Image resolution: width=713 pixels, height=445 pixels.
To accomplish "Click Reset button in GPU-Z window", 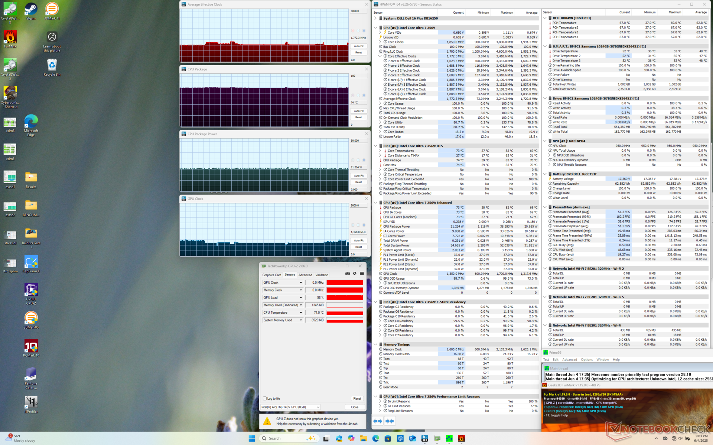I will [357, 398].
